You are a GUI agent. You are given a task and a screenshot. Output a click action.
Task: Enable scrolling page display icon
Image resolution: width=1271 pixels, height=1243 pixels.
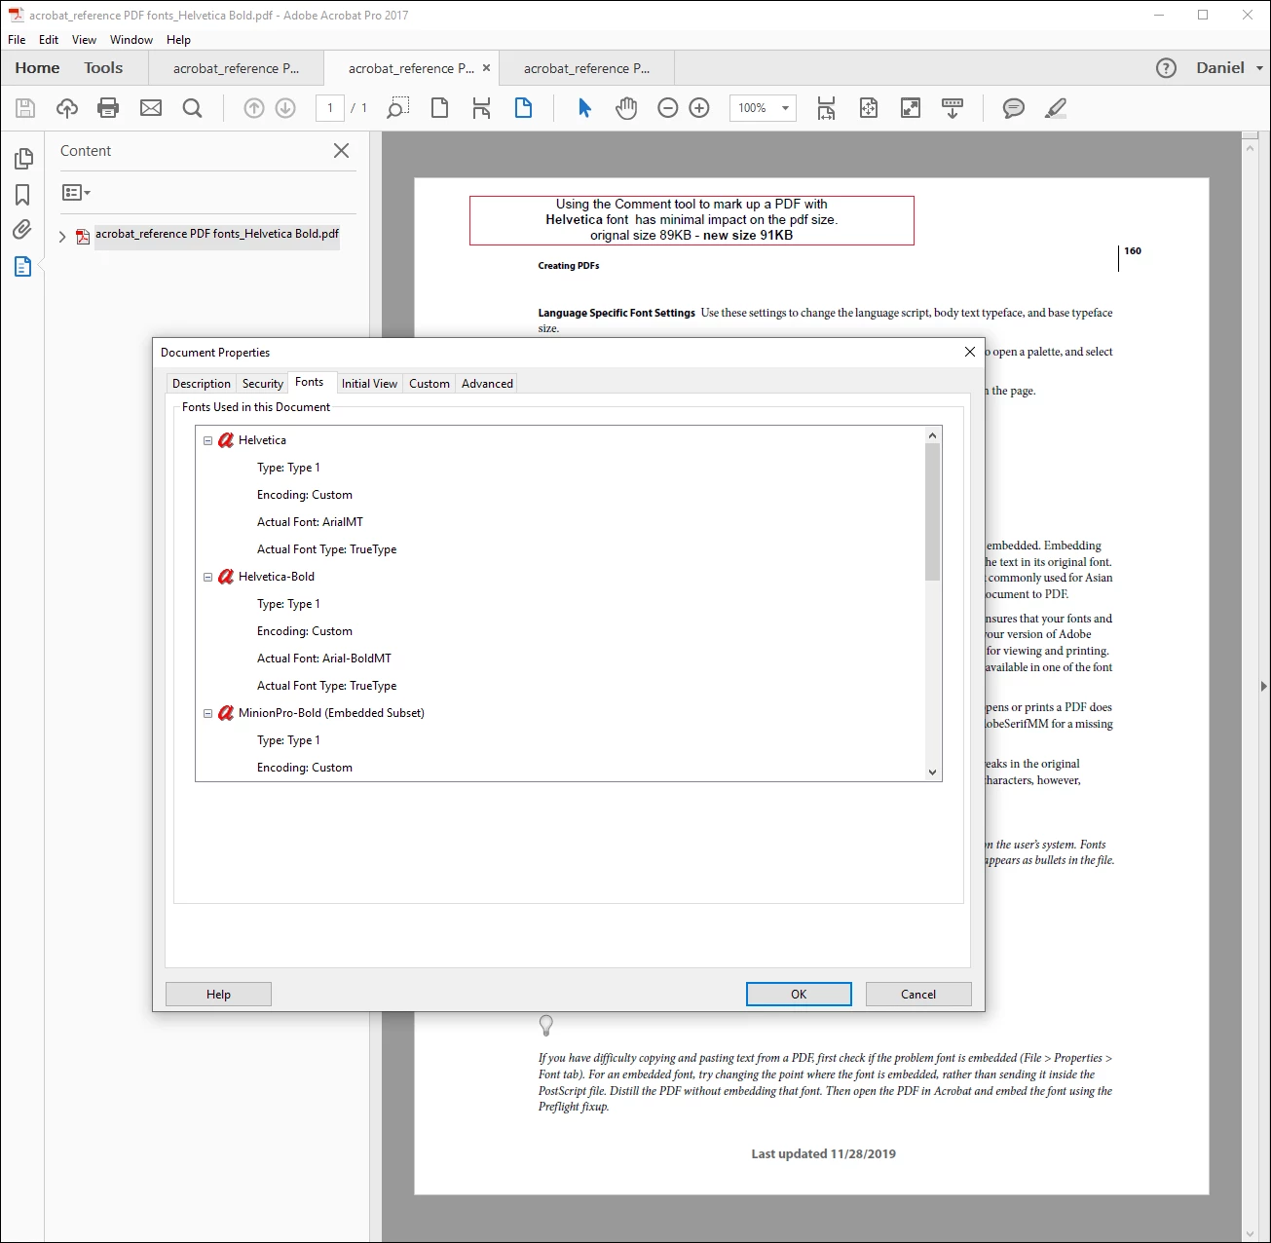(481, 108)
